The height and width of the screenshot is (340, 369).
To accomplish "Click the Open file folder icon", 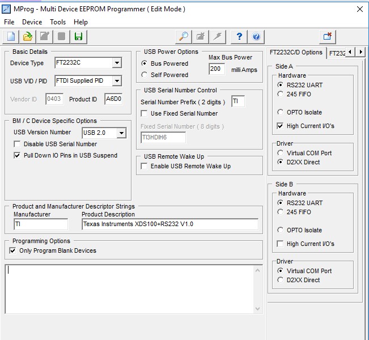I will (28, 37).
